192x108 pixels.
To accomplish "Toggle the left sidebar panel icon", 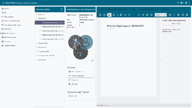I will [147, 15].
